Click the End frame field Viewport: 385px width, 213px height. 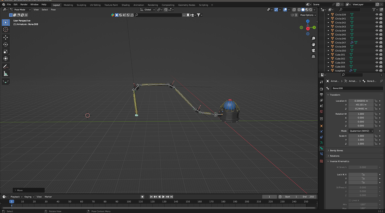308,197
